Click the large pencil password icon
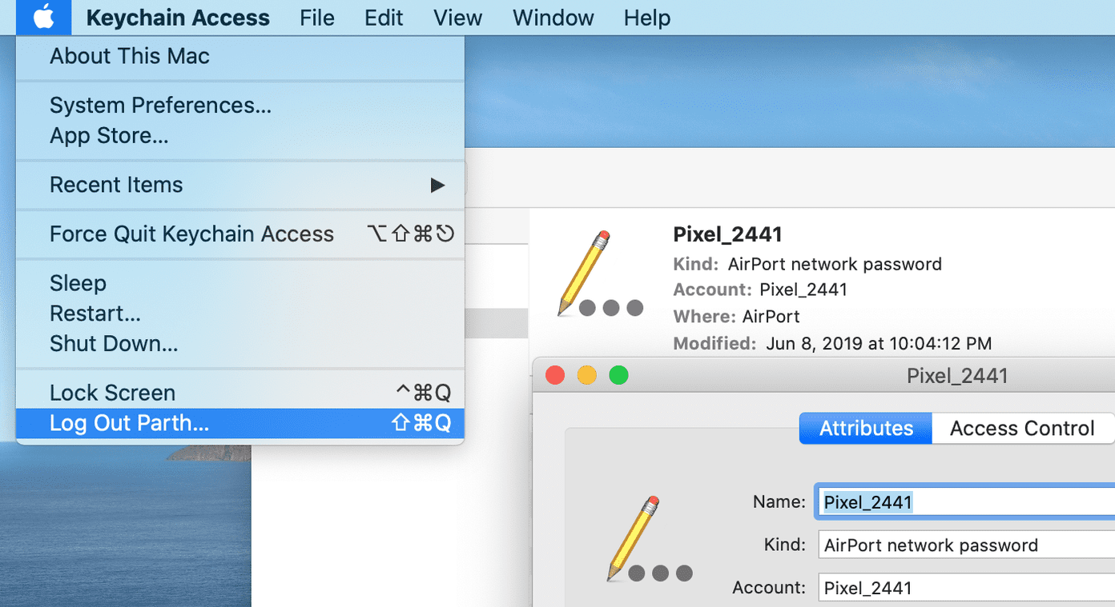This screenshot has width=1115, height=607. click(599, 274)
